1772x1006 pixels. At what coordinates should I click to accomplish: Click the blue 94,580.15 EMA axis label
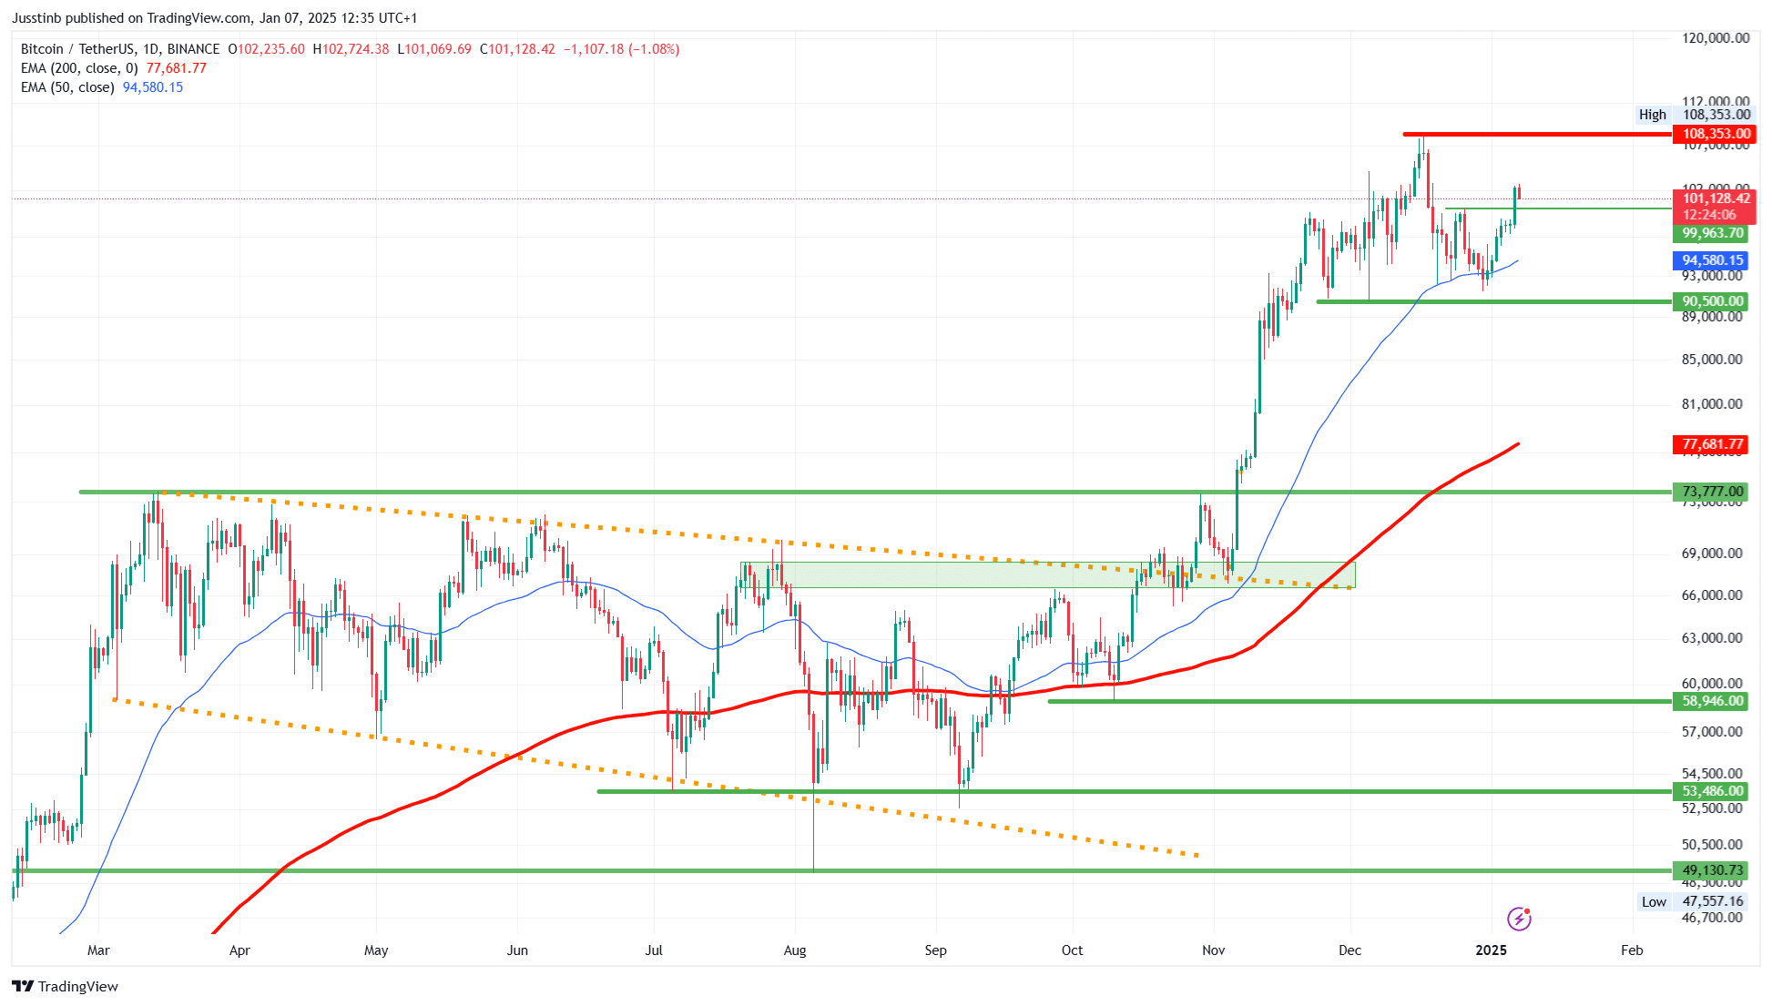(x=1711, y=260)
